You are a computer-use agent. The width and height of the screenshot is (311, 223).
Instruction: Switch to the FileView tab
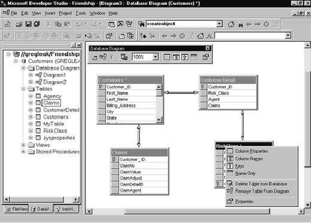coord(16,209)
